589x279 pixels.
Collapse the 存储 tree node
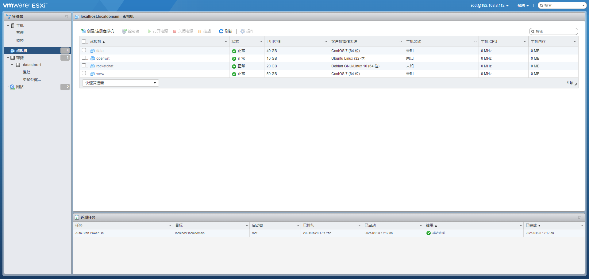click(8, 58)
